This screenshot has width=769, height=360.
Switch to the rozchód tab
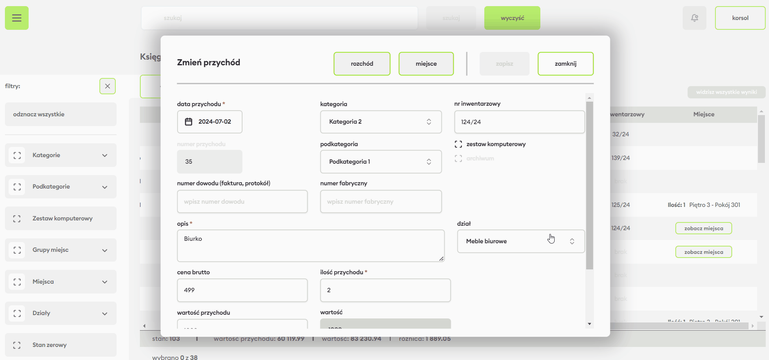362,64
